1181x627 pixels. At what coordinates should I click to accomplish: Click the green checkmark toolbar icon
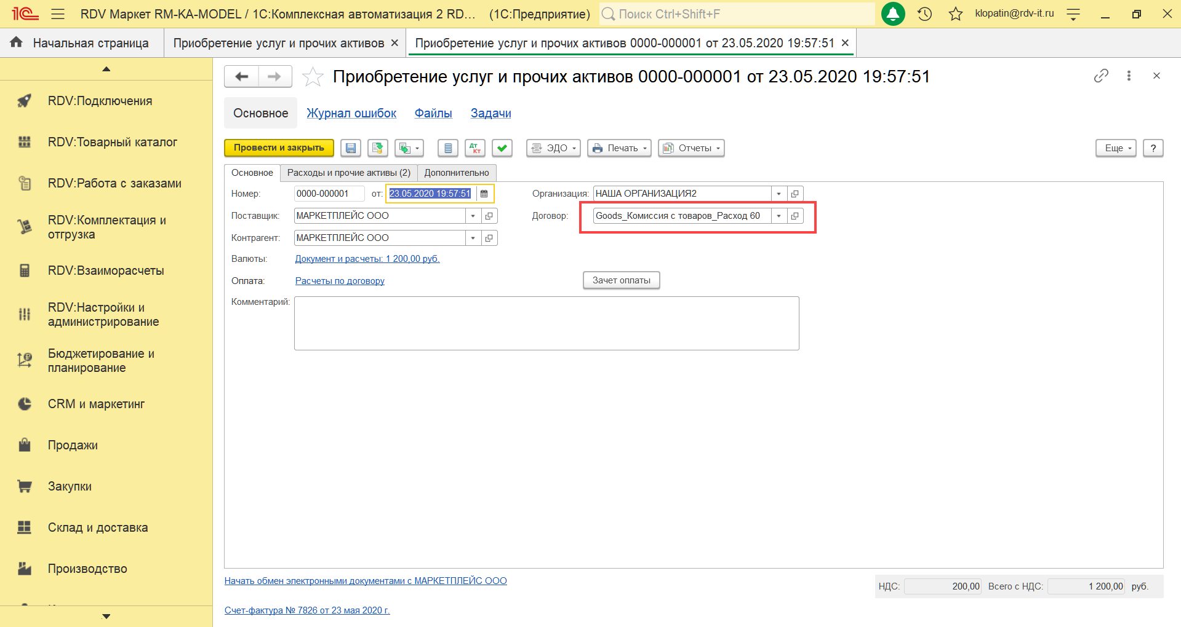click(x=502, y=148)
